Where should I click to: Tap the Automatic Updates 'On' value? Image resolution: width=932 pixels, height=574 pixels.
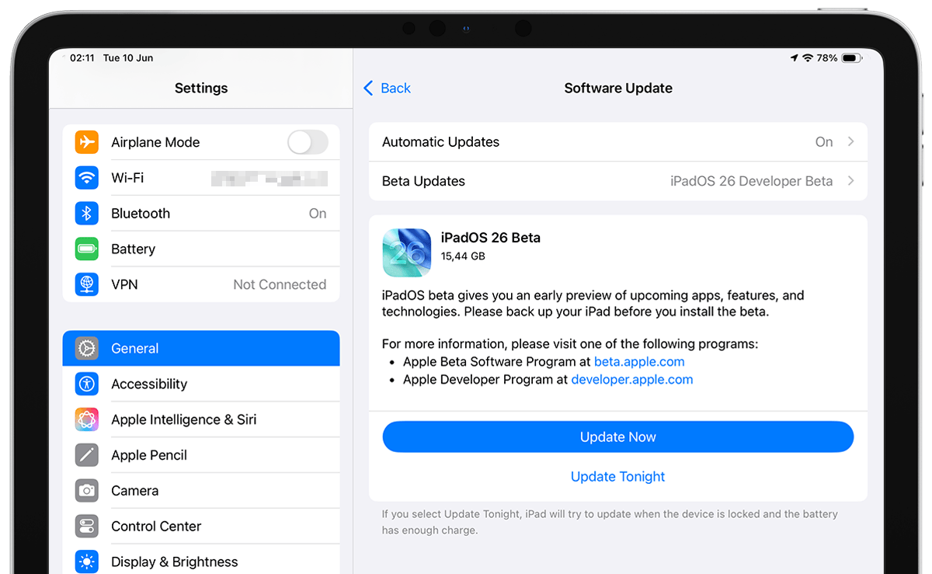pos(824,142)
